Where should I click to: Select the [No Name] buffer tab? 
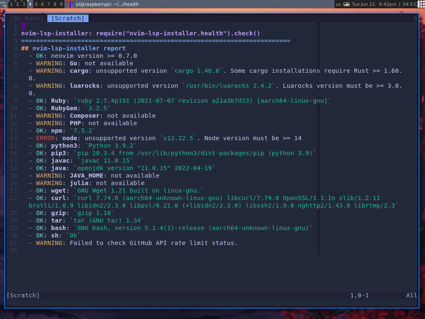(x=26, y=18)
